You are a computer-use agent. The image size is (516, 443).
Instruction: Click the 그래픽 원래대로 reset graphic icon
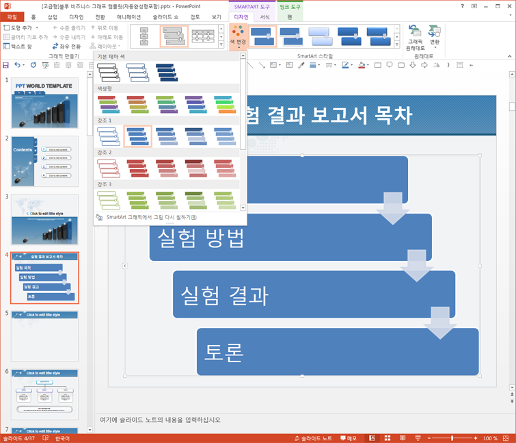pos(415,38)
